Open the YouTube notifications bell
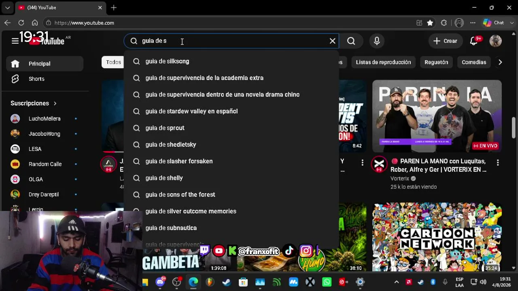Viewport: 518px width, 291px height. 474,41
